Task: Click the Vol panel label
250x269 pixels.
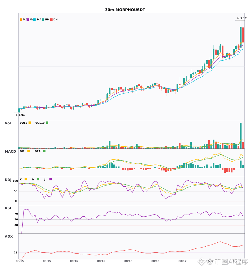Action: (x=8, y=123)
